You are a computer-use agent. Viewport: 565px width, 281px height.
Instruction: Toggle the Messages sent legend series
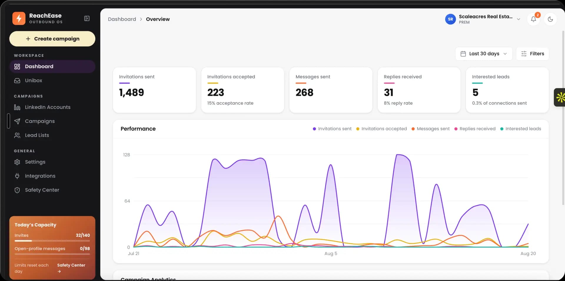[x=431, y=129]
